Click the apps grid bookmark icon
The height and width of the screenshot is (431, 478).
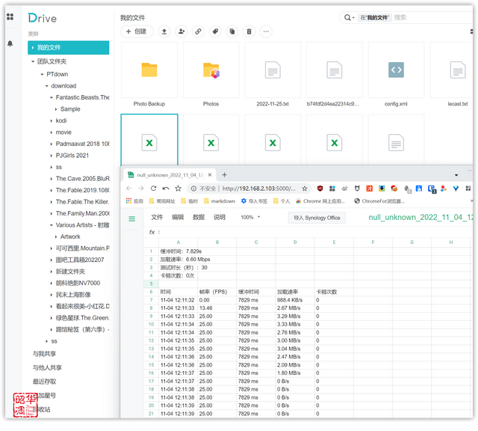(128, 201)
